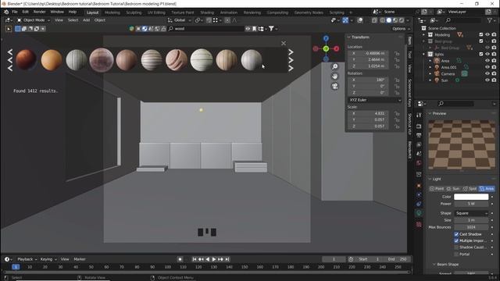Toggle Multiple Importance checkbox
The image size is (500, 281).
[456, 241]
